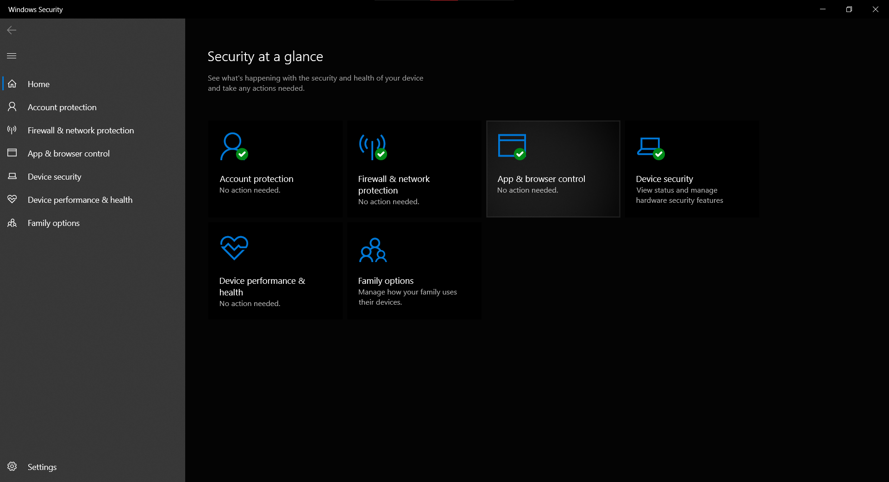Click 'View status and manage hardware security features'
This screenshot has height=482, width=889.
[x=679, y=195]
